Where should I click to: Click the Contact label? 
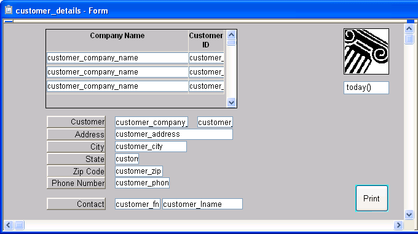76,204
